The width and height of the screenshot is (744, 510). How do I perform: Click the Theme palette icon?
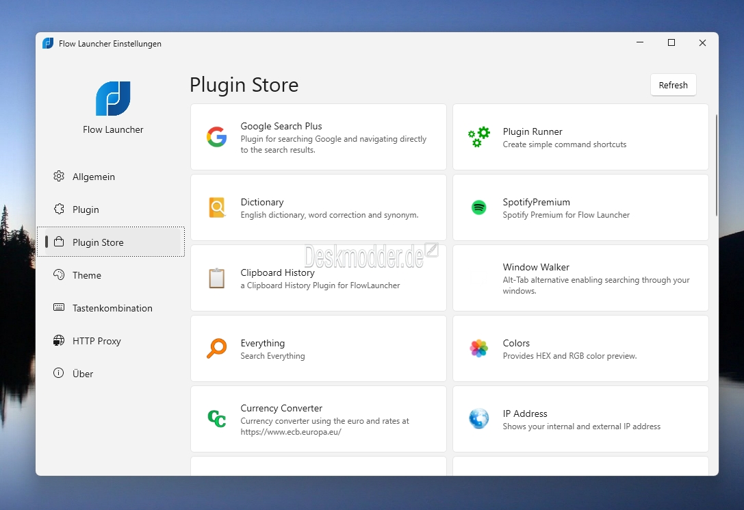(x=59, y=275)
